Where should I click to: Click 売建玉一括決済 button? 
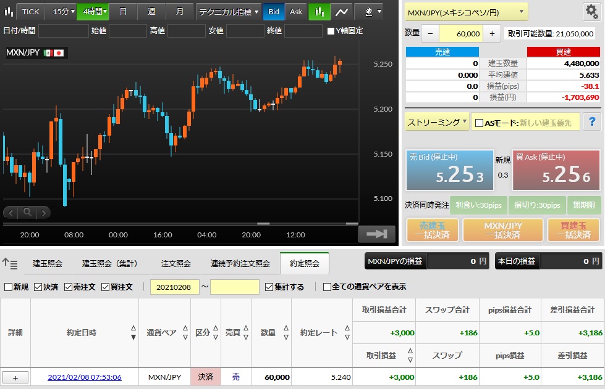click(x=433, y=230)
